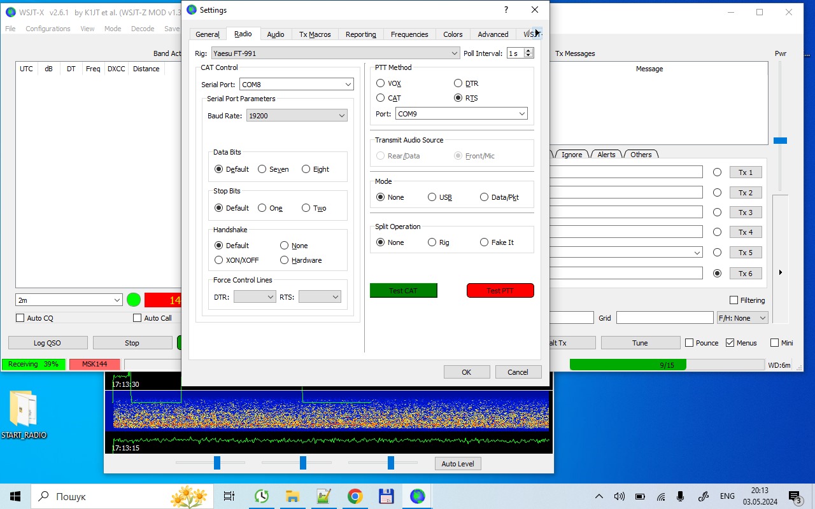815x509 pixels.
Task: Confirm settings with OK
Action: (467, 372)
